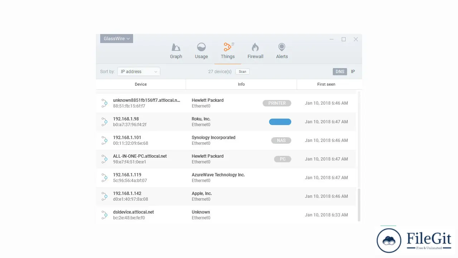Screen dimensions: 458x258
Task: Click device icon for dsldevice.attlocal.net row
Action: 104,215
